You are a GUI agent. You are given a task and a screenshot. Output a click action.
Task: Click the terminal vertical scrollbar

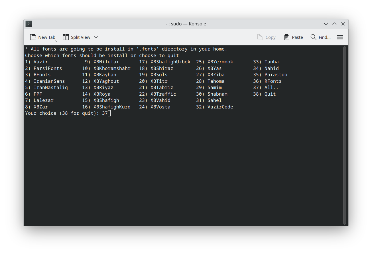pos(345,136)
